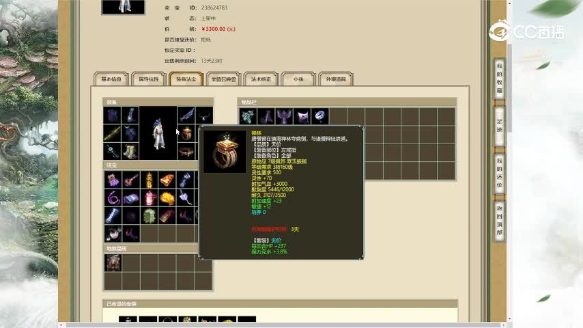The image size is (583, 328).
Task: Open the 装备法宝 tab
Action: point(186,79)
